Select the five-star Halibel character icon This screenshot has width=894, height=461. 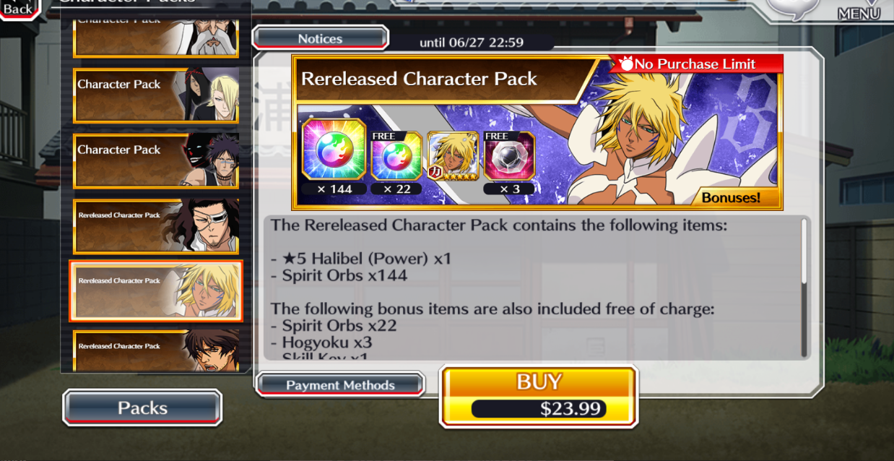(x=451, y=155)
